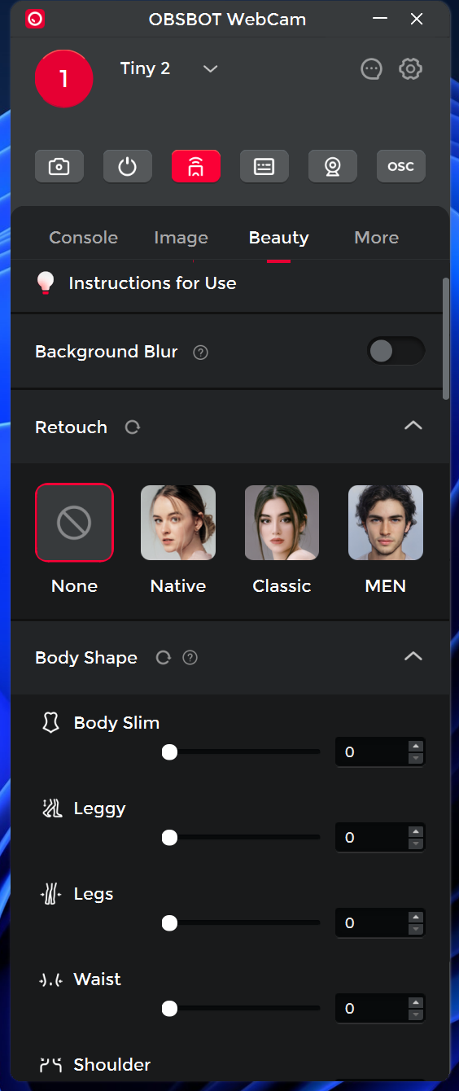The image size is (459, 1091).
Task: Select the Beauty tab
Action: pyautogui.click(x=279, y=238)
